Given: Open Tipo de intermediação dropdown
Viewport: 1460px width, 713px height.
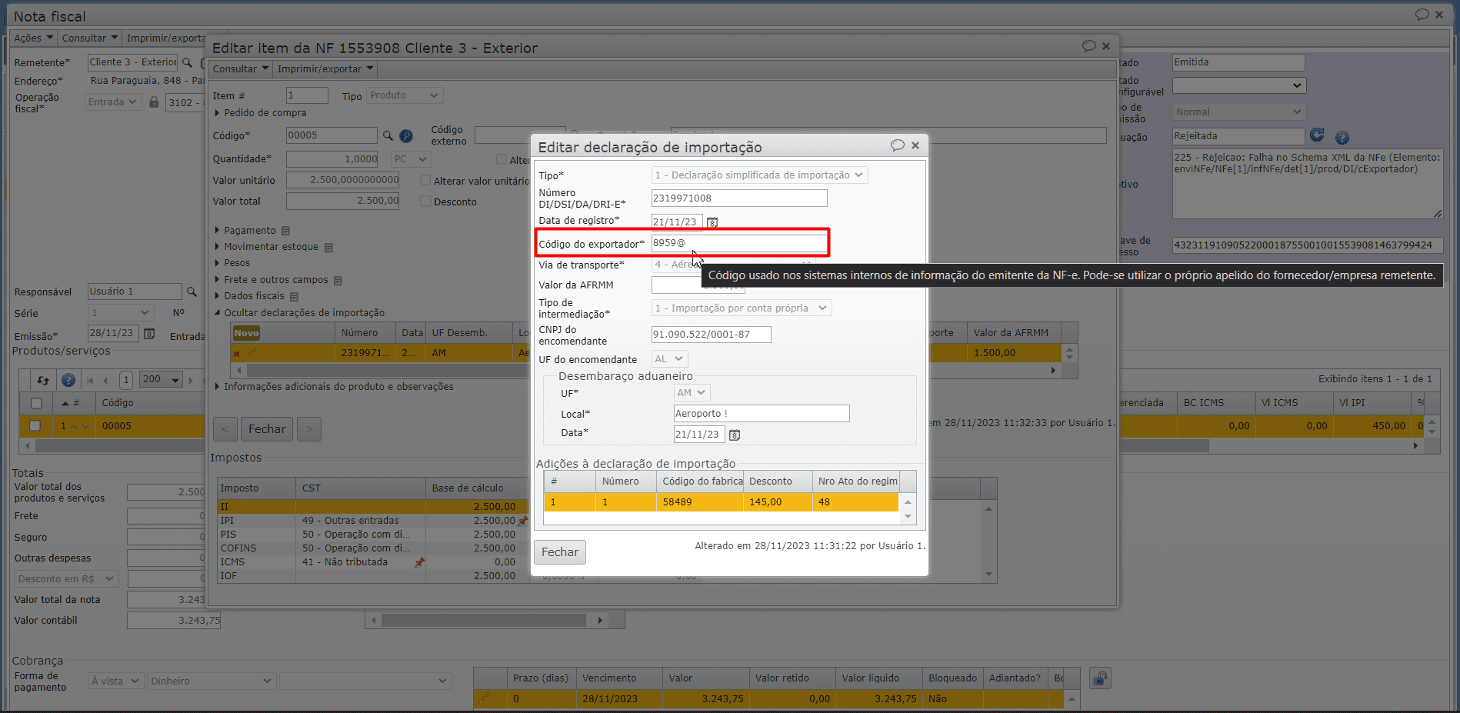Looking at the screenshot, I should click(742, 308).
